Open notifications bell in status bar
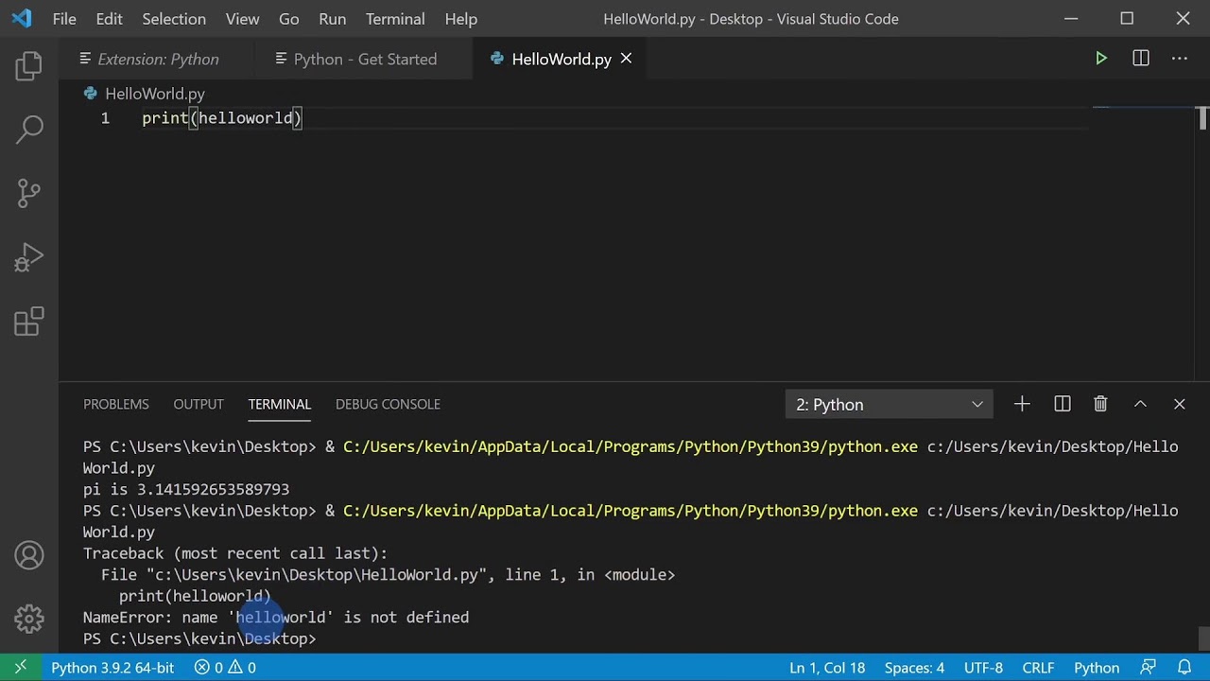This screenshot has width=1210, height=681. [x=1184, y=668]
